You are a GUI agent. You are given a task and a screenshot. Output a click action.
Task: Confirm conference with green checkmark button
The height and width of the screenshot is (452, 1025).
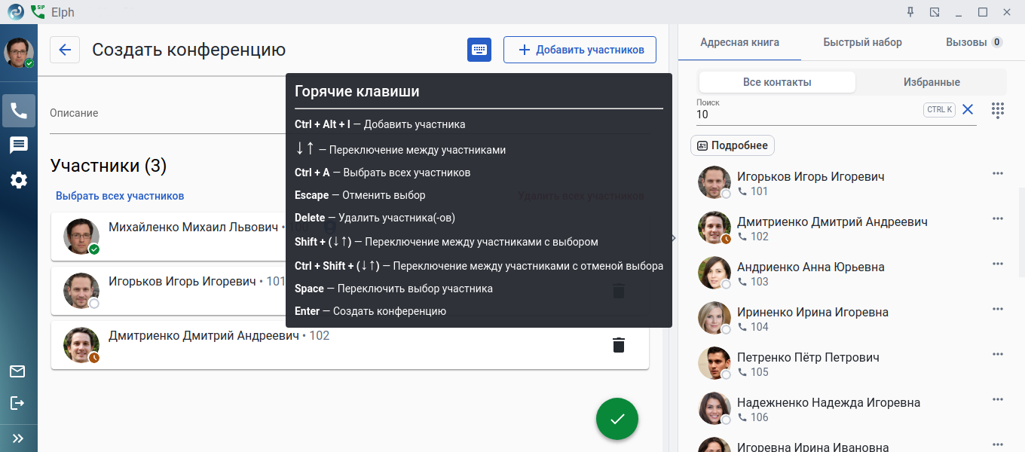point(617,418)
